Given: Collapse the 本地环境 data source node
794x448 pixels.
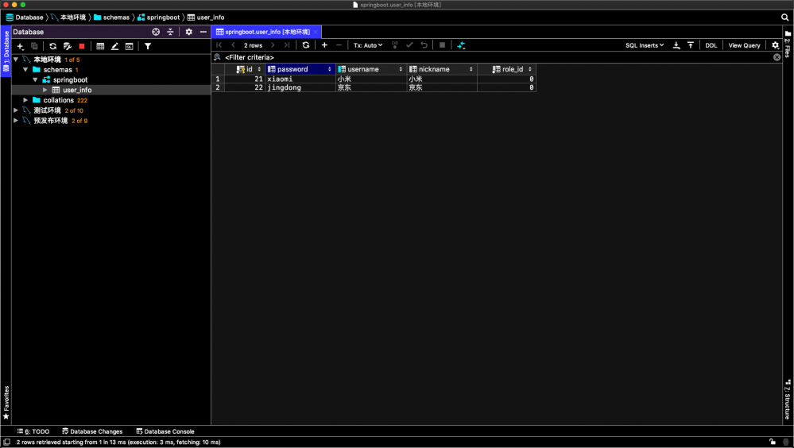Looking at the screenshot, I should click(x=16, y=60).
